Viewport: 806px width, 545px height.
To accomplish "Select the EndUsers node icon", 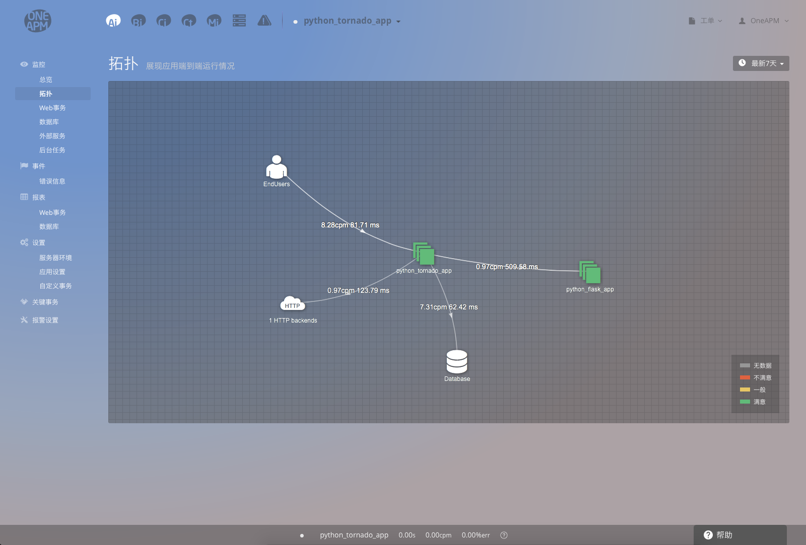I will click(x=276, y=168).
